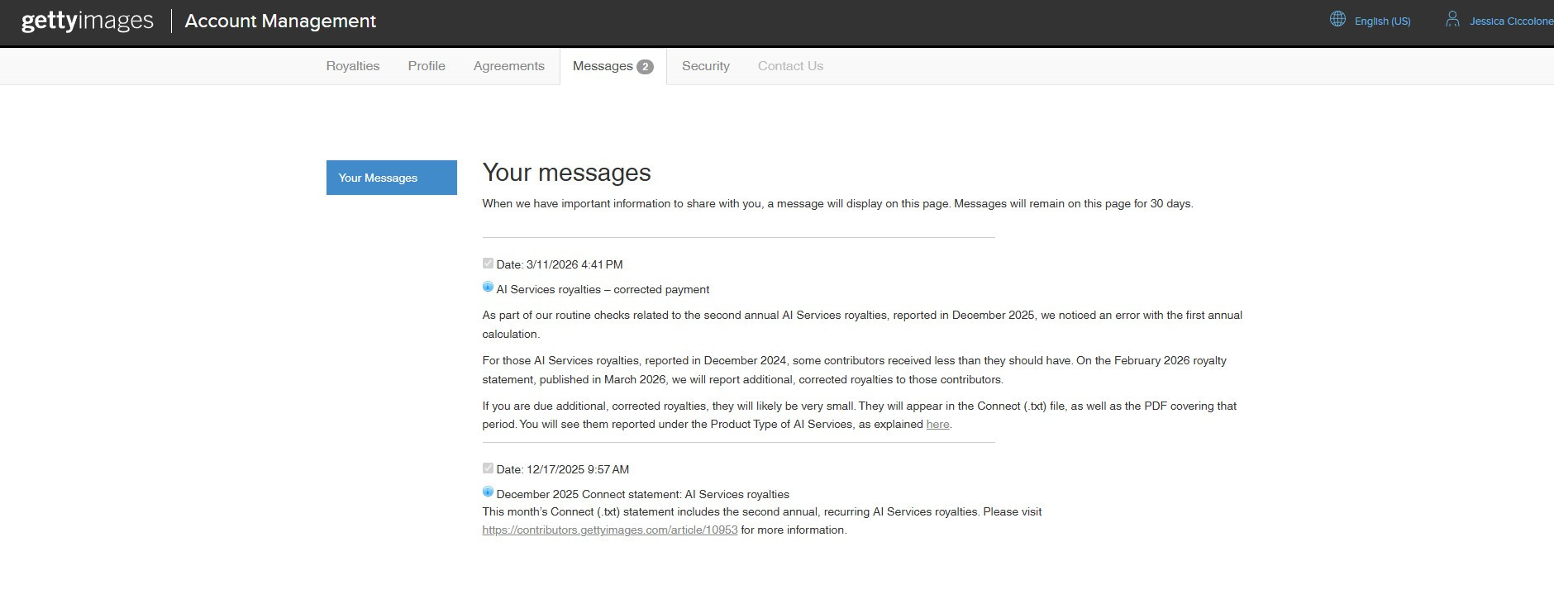Toggle checkbox for 12/17/2025 message
Viewport: 1554px width, 613px height.
click(x=488, y=468)
